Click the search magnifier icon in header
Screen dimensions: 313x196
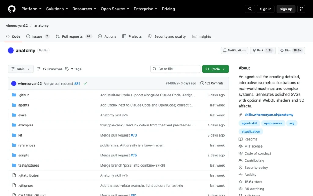[x=250, y=9]
